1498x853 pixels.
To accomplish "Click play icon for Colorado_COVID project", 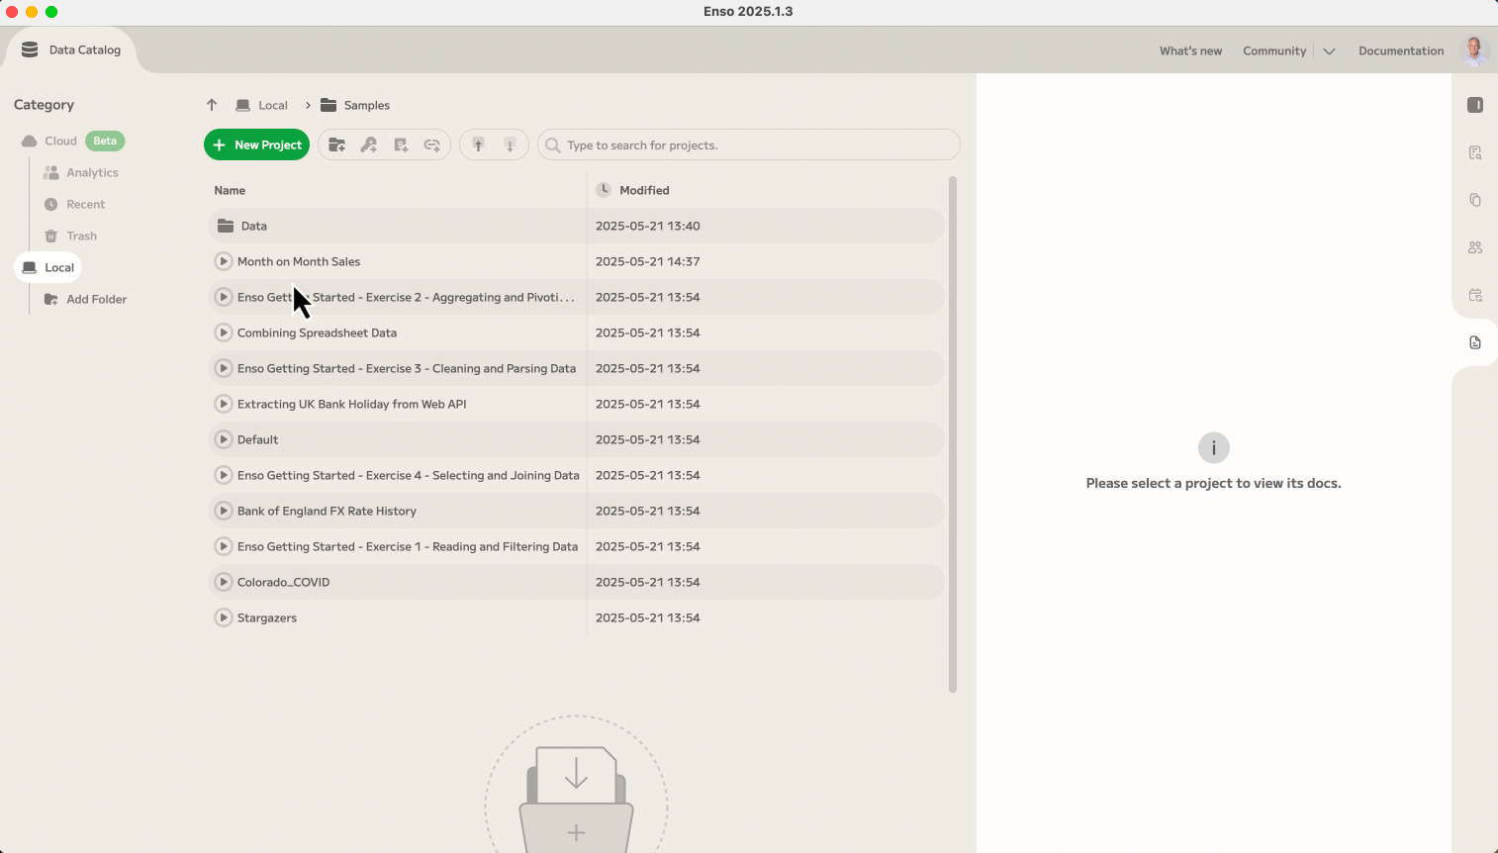I will tap(224, 582).
